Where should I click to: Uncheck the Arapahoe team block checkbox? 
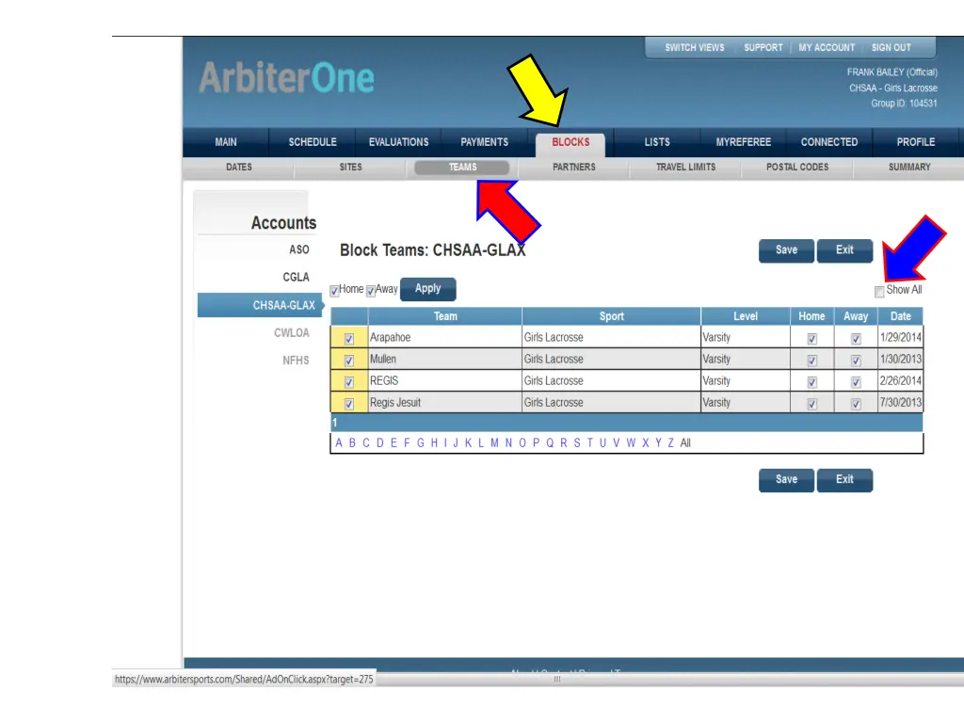(x=349, y=339)
